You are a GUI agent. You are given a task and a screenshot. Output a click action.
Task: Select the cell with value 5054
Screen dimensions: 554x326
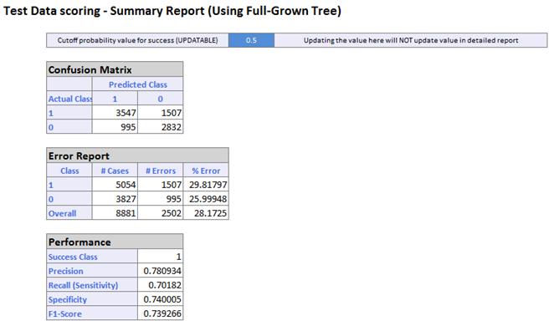pyautogui.click(x=115, y=185)
